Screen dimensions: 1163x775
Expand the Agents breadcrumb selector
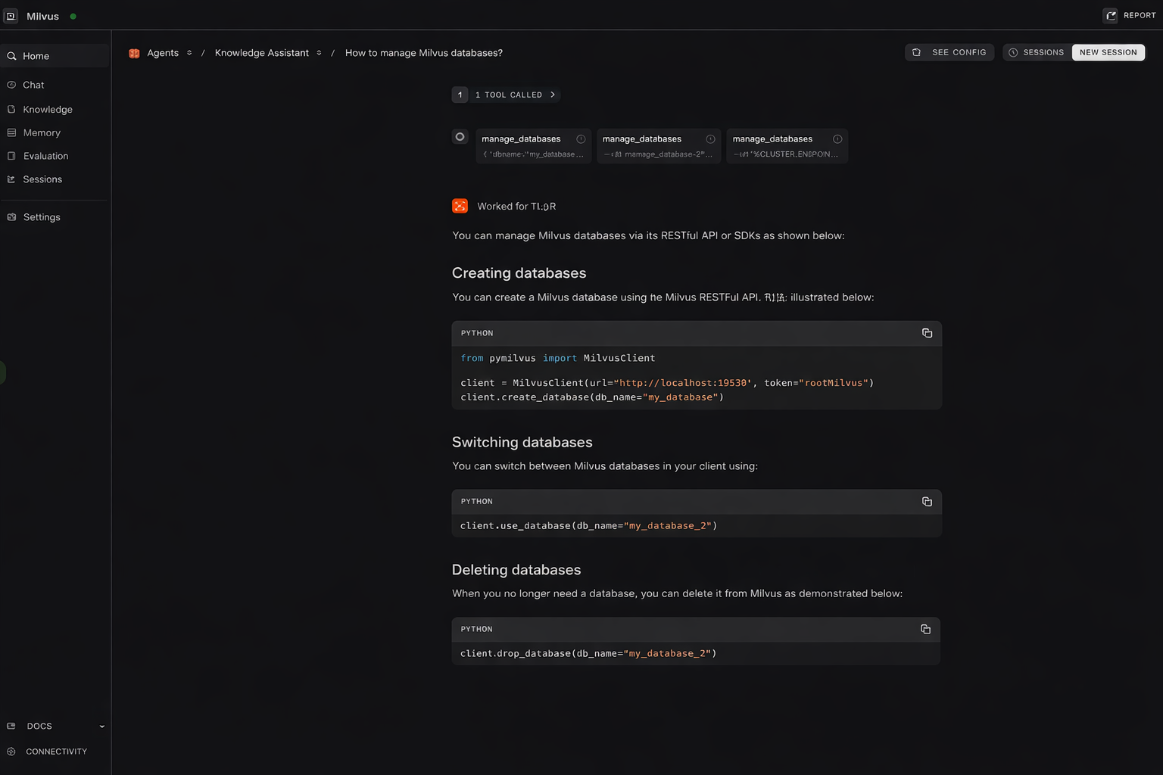pyautogui.click(x=189, y=53)
